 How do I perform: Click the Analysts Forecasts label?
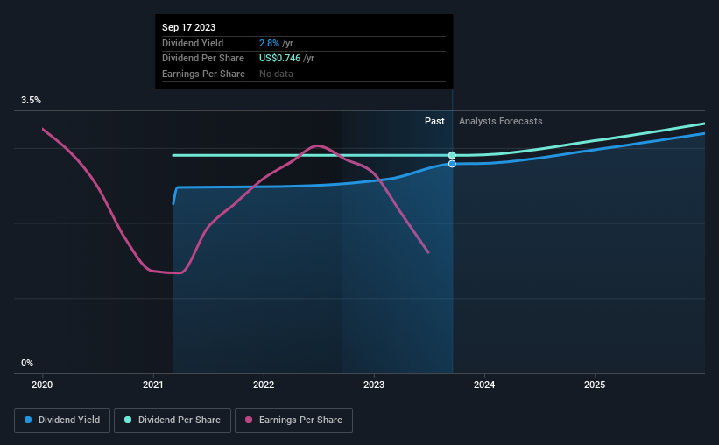[x=501, y=121]
